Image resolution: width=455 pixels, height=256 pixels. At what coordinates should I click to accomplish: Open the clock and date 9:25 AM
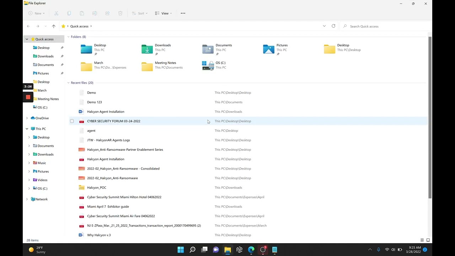[x=415, y=250]
